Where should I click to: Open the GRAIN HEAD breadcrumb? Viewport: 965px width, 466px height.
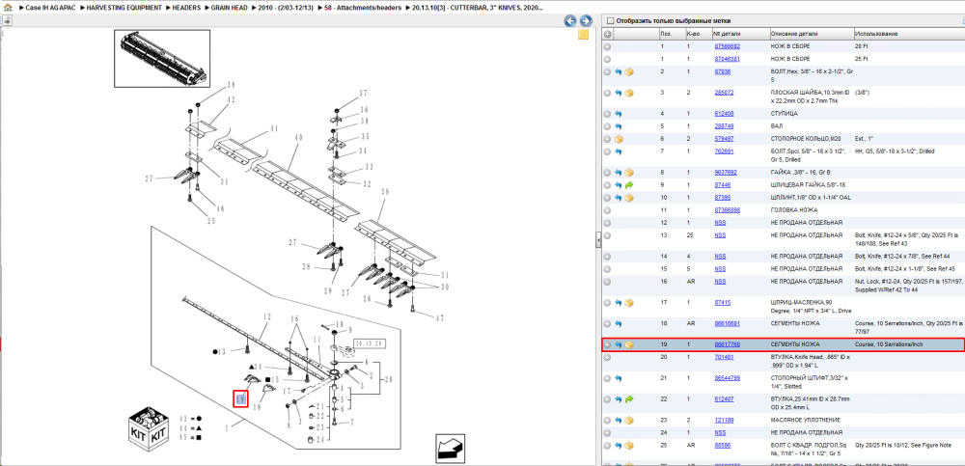[x=230, y=9]
